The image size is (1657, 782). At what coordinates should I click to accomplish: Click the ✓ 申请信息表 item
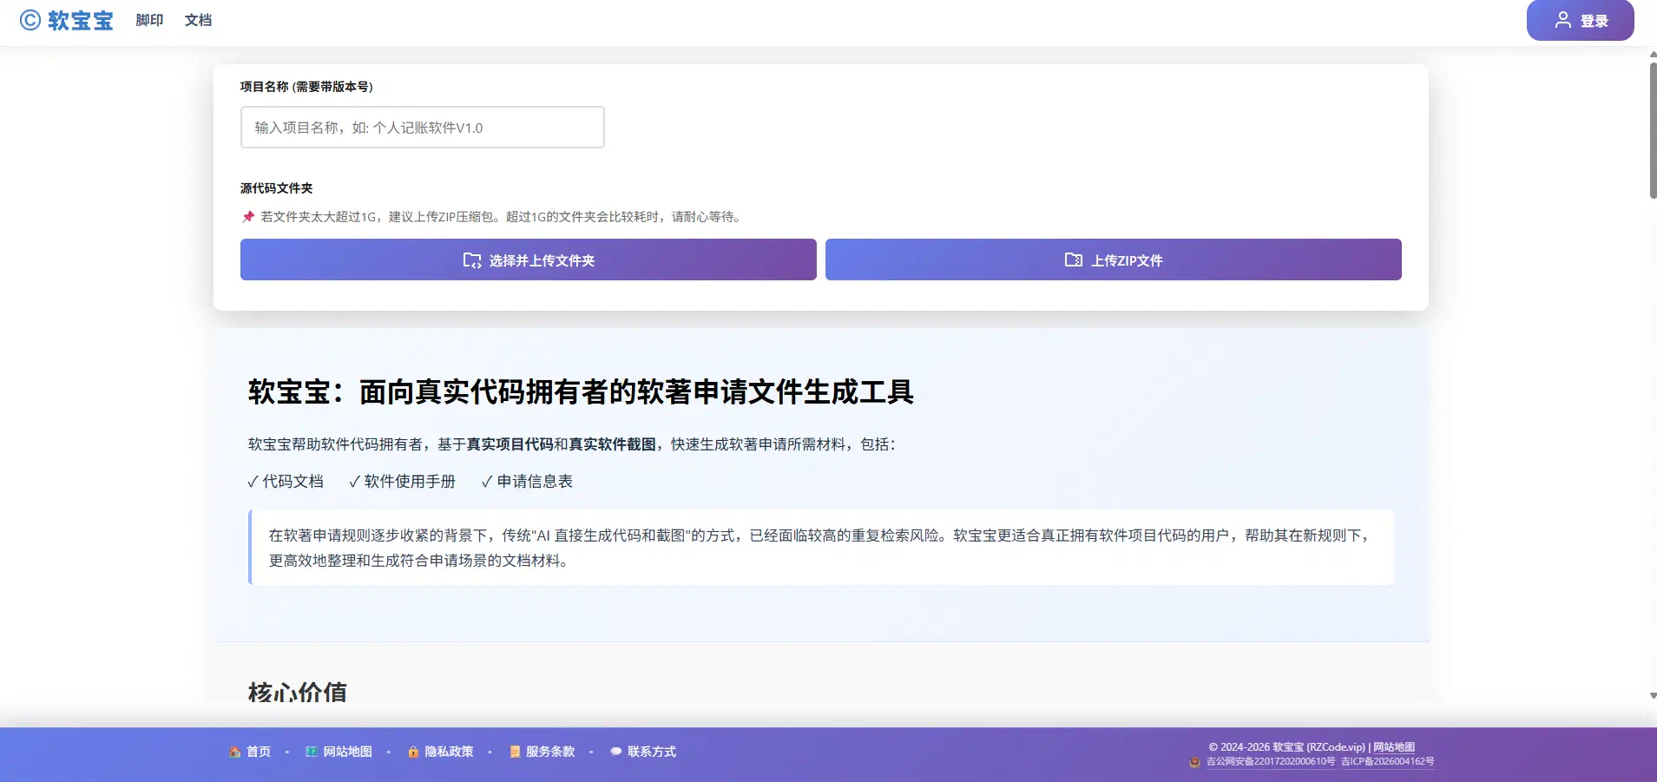coord(527,482)
